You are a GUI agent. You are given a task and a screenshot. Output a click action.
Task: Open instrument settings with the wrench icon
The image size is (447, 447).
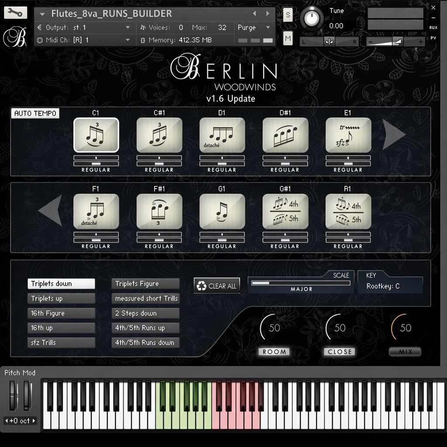coord(15,12)
